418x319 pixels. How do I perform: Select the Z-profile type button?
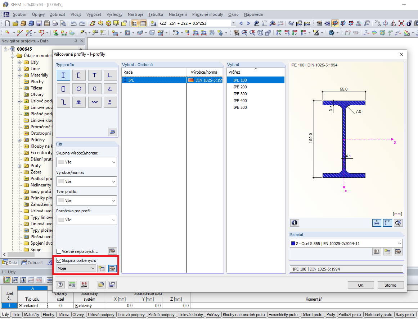63,102
